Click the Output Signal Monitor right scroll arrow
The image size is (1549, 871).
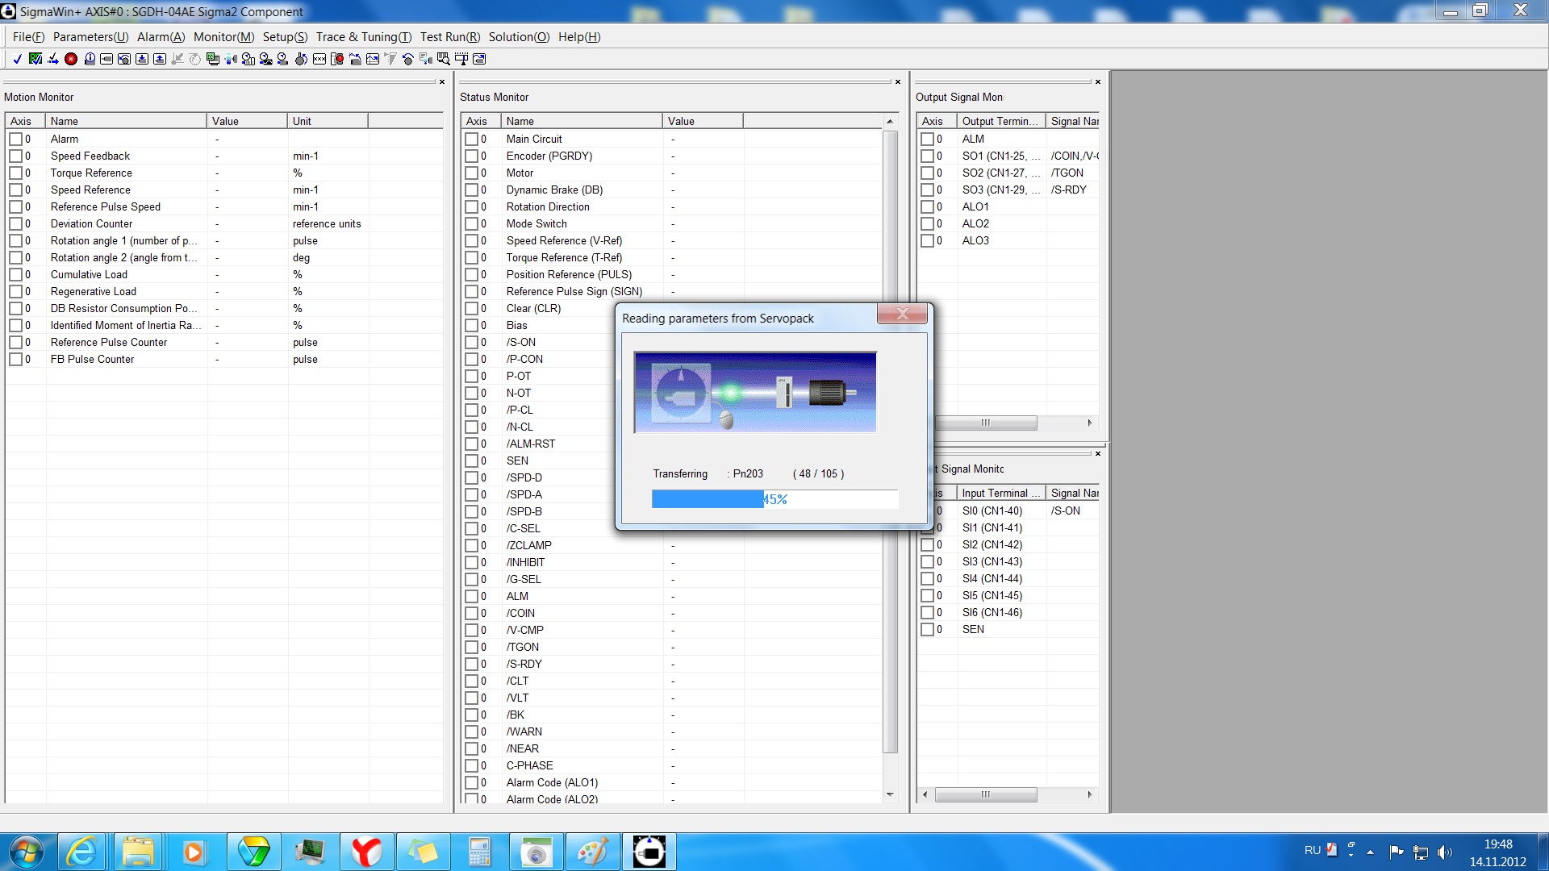click(1089, 423)
